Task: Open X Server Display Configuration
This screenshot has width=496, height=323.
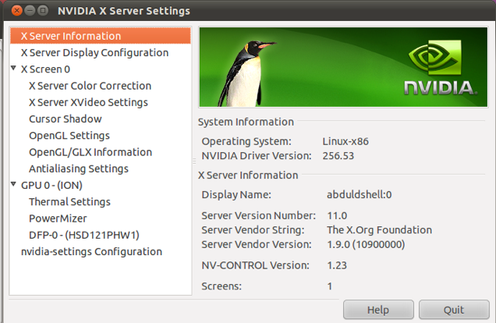Action: pyautogui.click(x=94, y=53)
